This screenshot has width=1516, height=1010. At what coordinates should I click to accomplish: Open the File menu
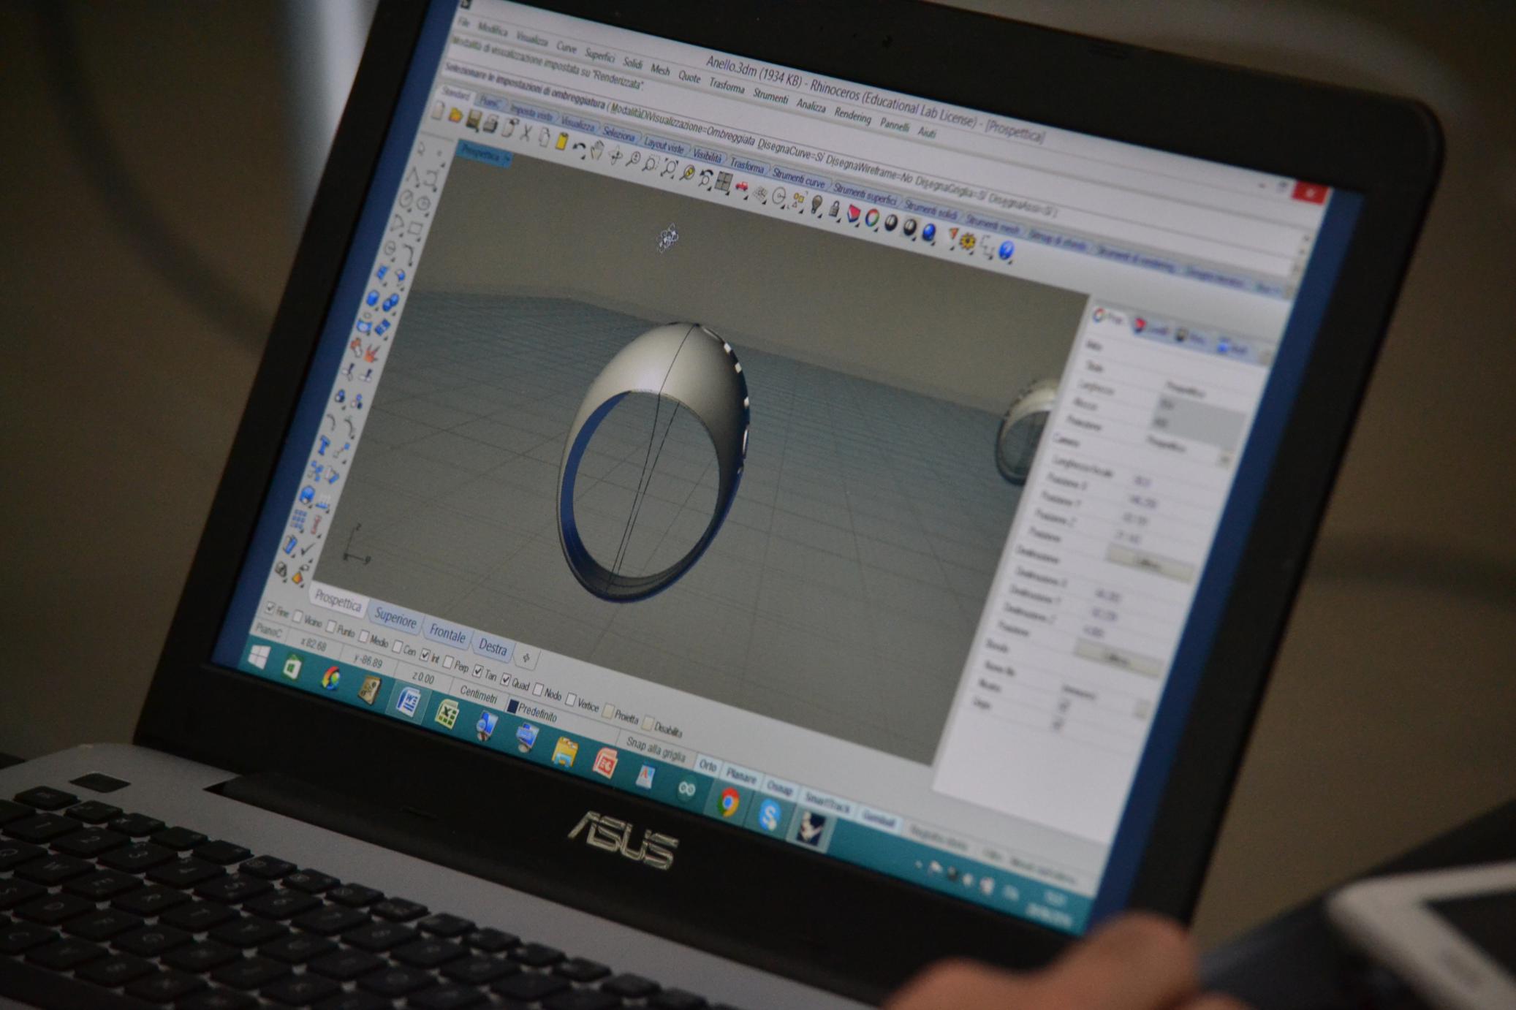click(x=465, y=23)
